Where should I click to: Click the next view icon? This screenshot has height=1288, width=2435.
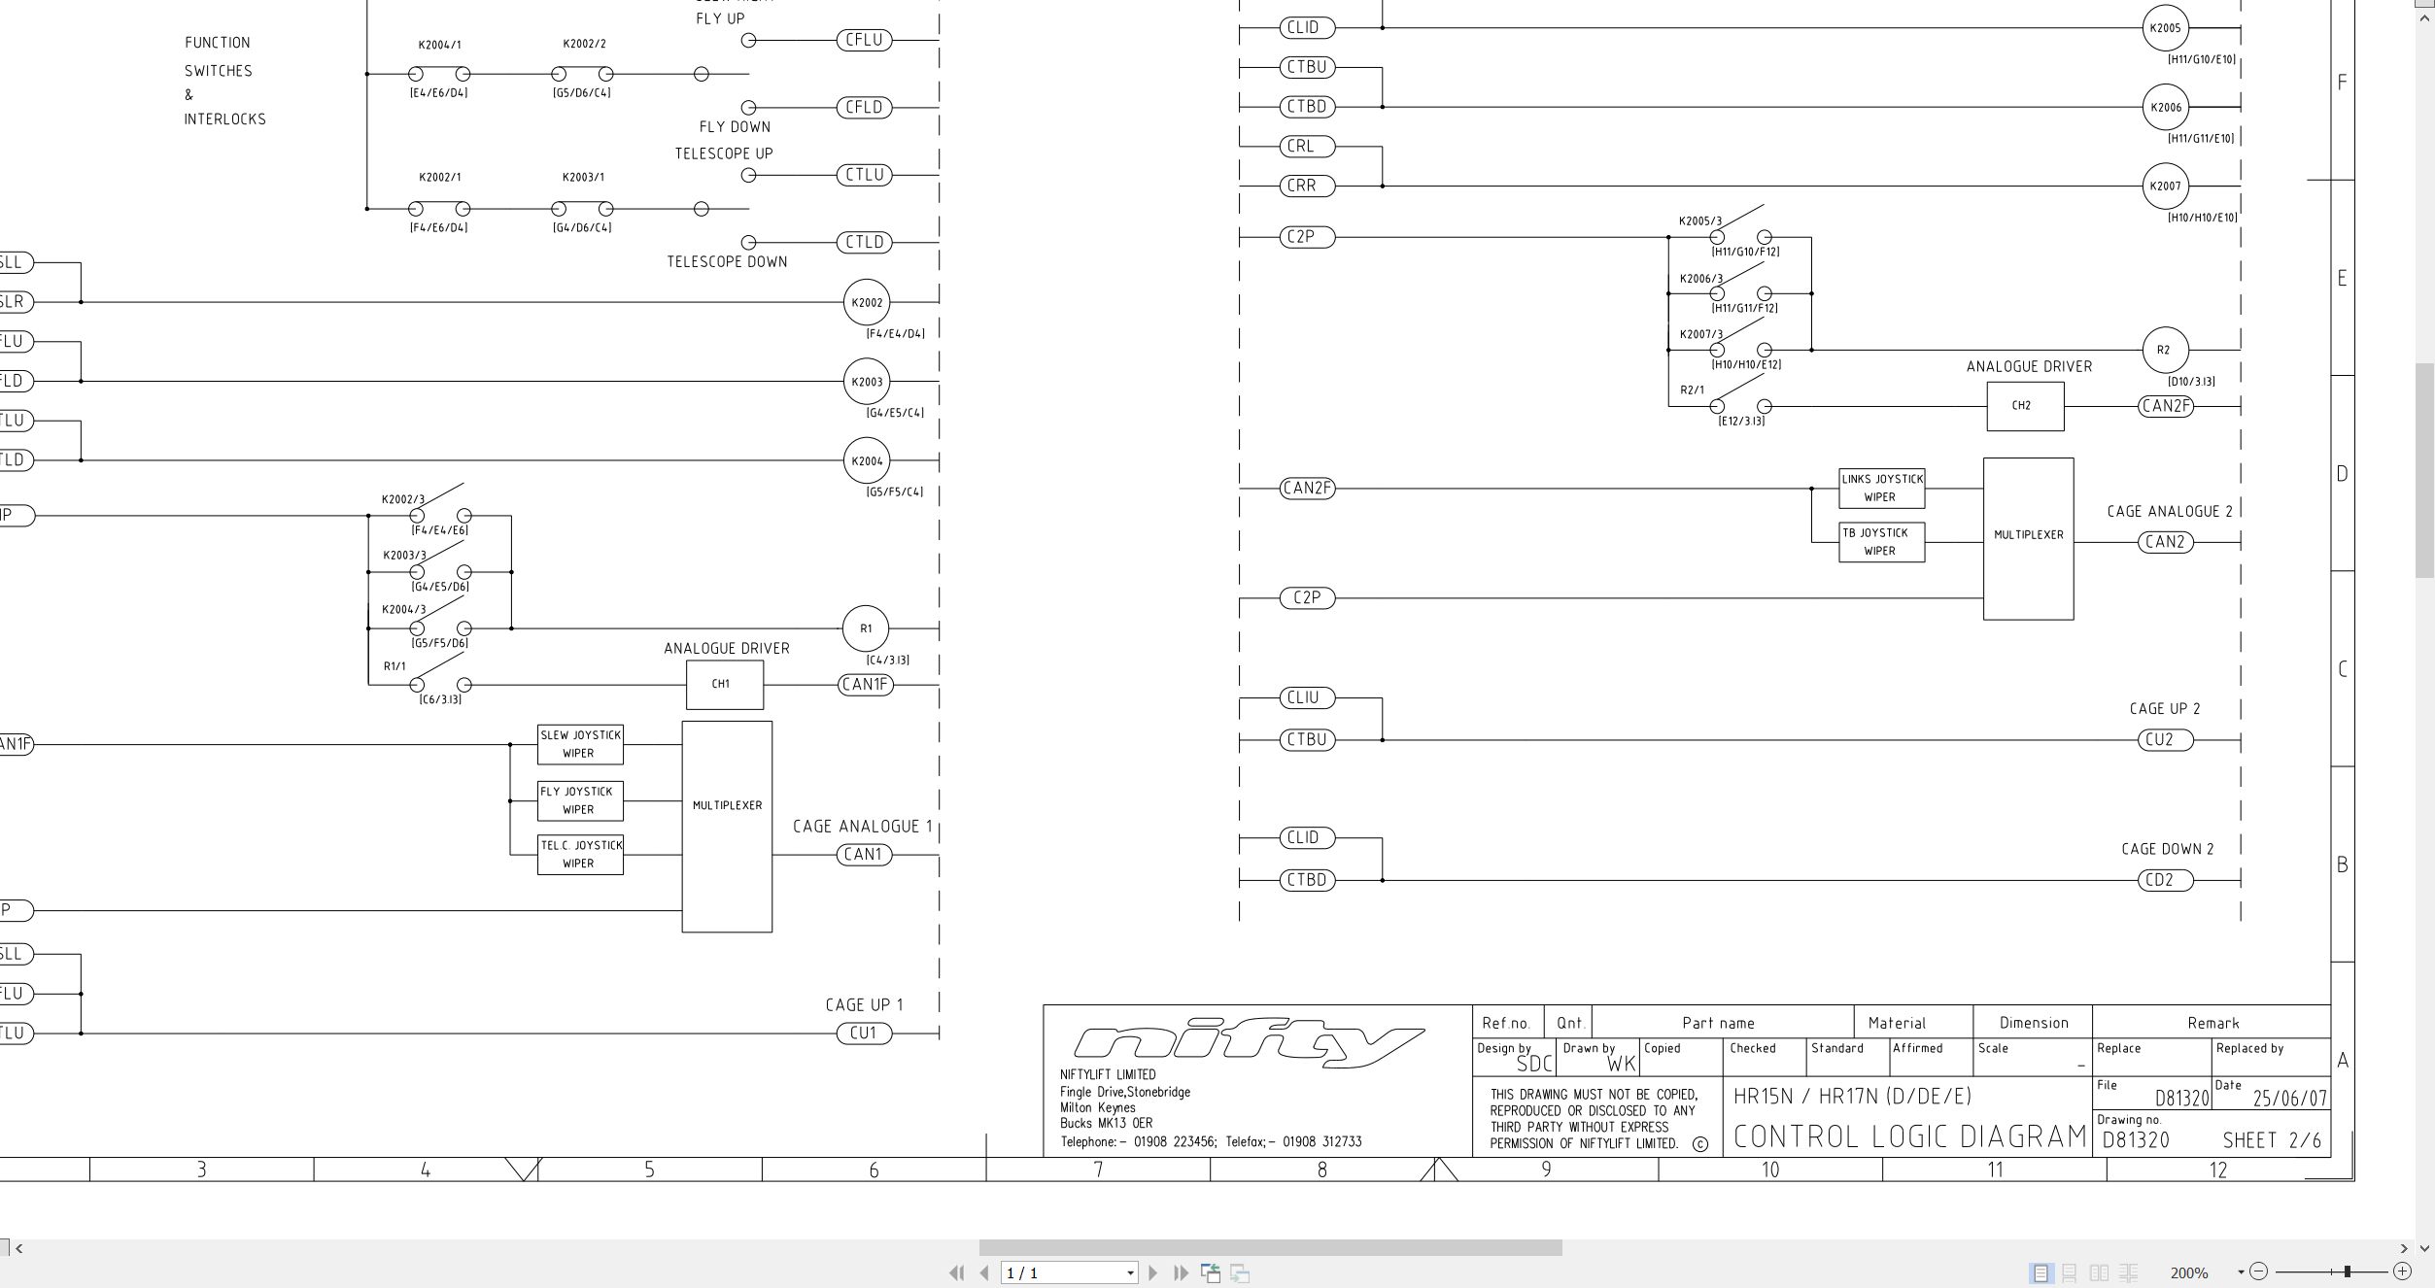click(x=1240, y=1272)
